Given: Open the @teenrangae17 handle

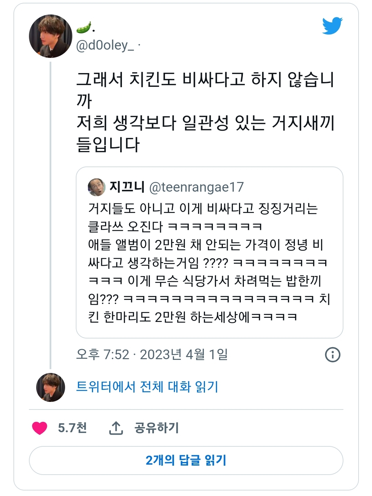Looking at the screenshot, I should (196, 187).
